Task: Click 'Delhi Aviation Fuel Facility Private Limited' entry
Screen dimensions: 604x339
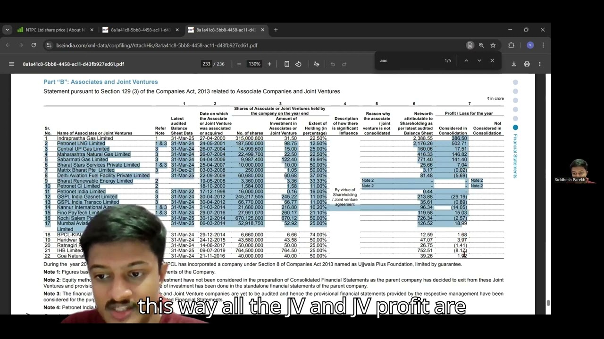Action: 103,176
